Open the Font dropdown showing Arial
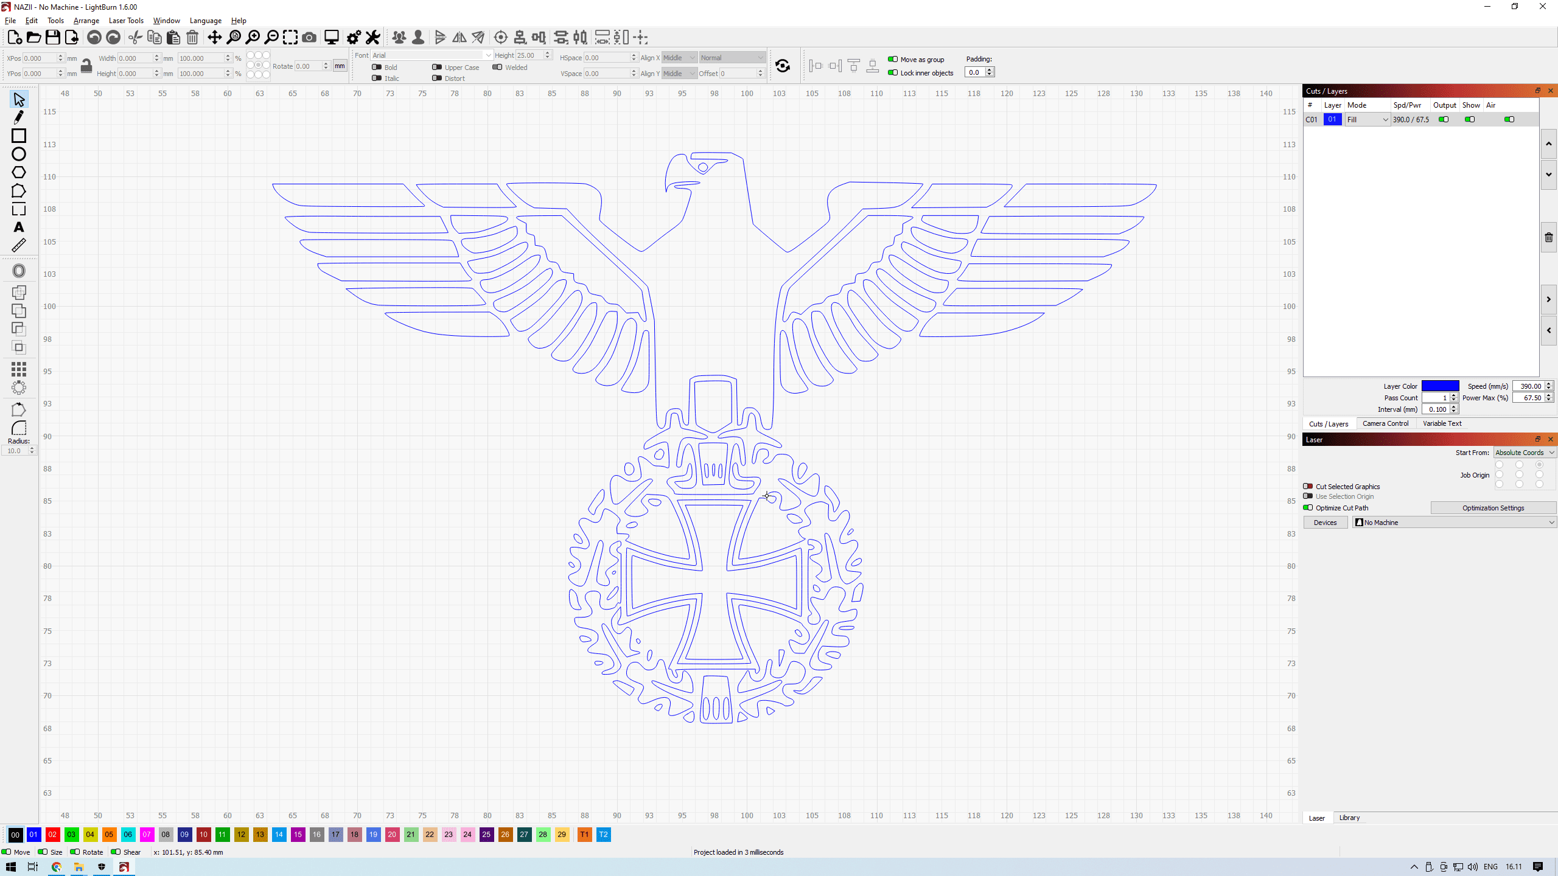The image size is (1558, 876). click(x=431, y=55)
